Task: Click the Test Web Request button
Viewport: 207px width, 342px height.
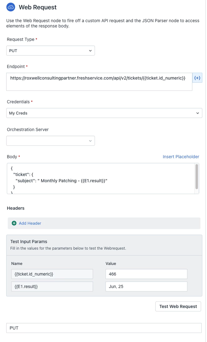Action: tap(178, 306)
